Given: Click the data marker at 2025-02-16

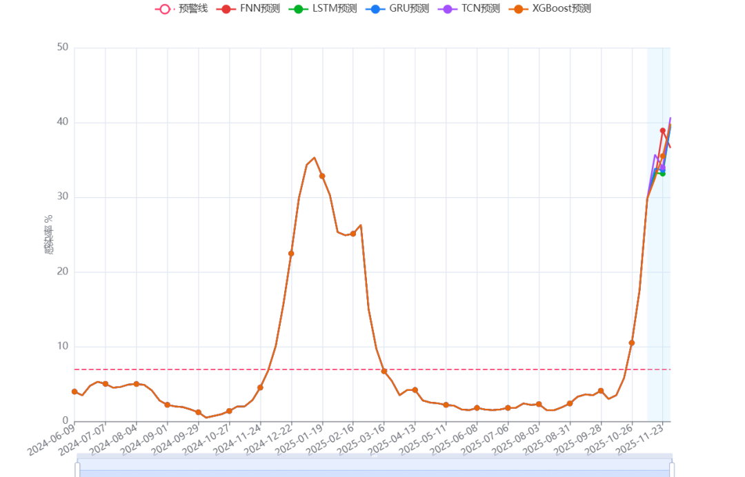Looking at the screenshot, I should 353,234.
